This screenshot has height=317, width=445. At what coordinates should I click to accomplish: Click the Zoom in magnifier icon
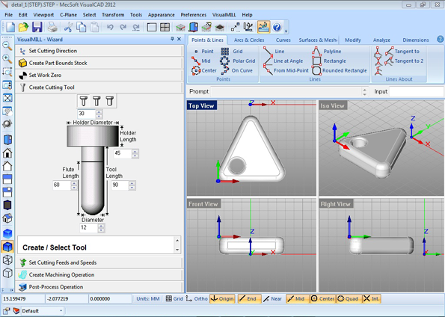tap(7, 59)
